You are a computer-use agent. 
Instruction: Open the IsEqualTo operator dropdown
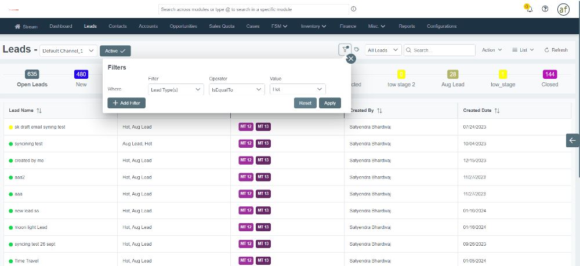[236, 89]
